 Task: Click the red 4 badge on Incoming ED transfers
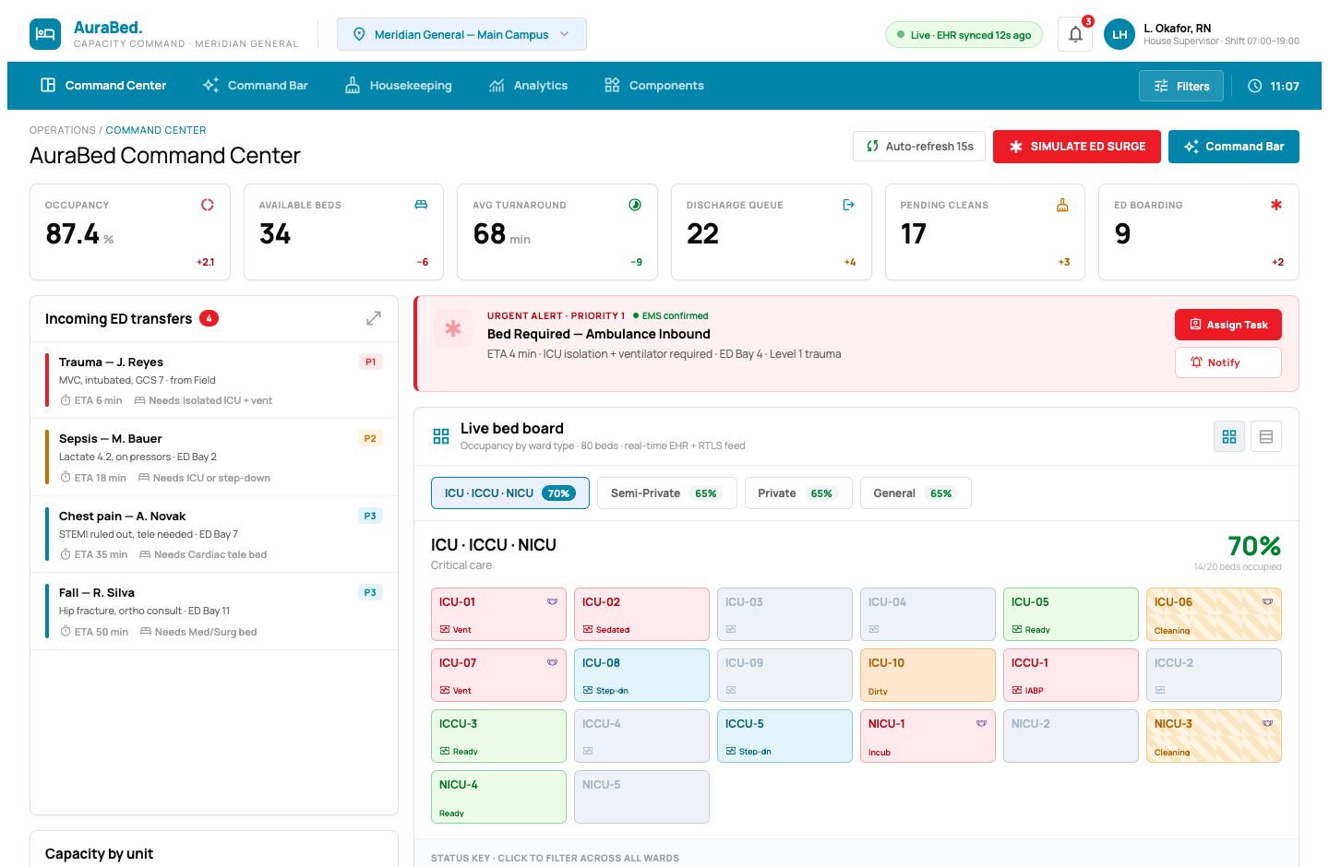pos(209,318)
